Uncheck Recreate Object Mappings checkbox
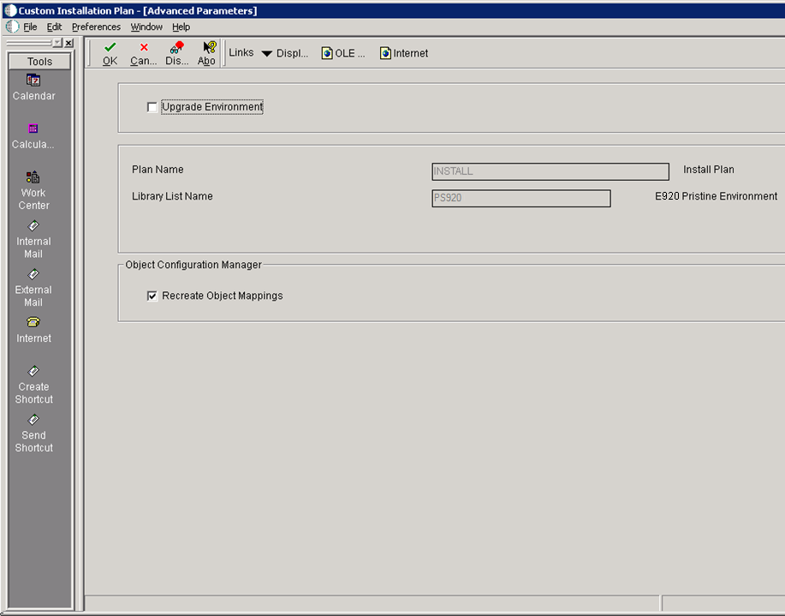Image resolution: width=785 pixels, height=616 pixels. [x=152, y=296]
